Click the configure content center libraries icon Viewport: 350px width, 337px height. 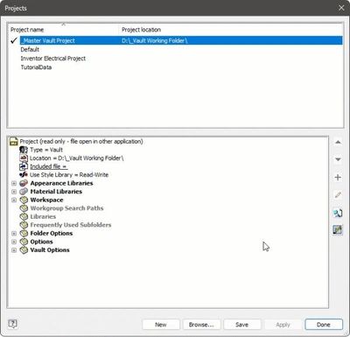(x=338, y=230)
